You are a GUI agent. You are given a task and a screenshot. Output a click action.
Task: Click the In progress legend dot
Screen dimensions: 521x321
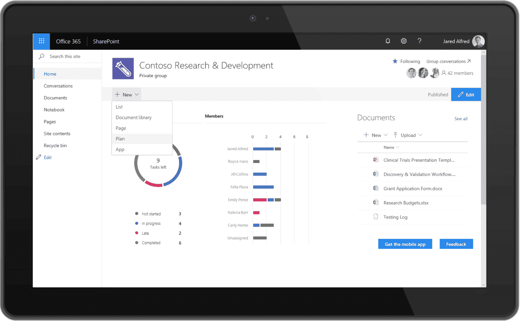[x=136, y=223]
